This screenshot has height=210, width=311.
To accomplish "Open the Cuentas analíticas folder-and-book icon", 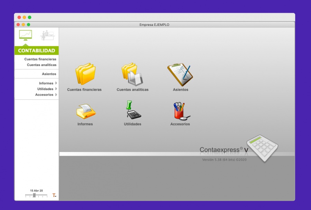I will pos(132,74).
